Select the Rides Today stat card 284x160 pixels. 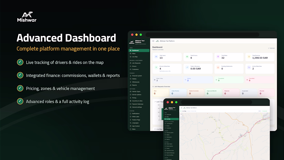tap(167, 80)
